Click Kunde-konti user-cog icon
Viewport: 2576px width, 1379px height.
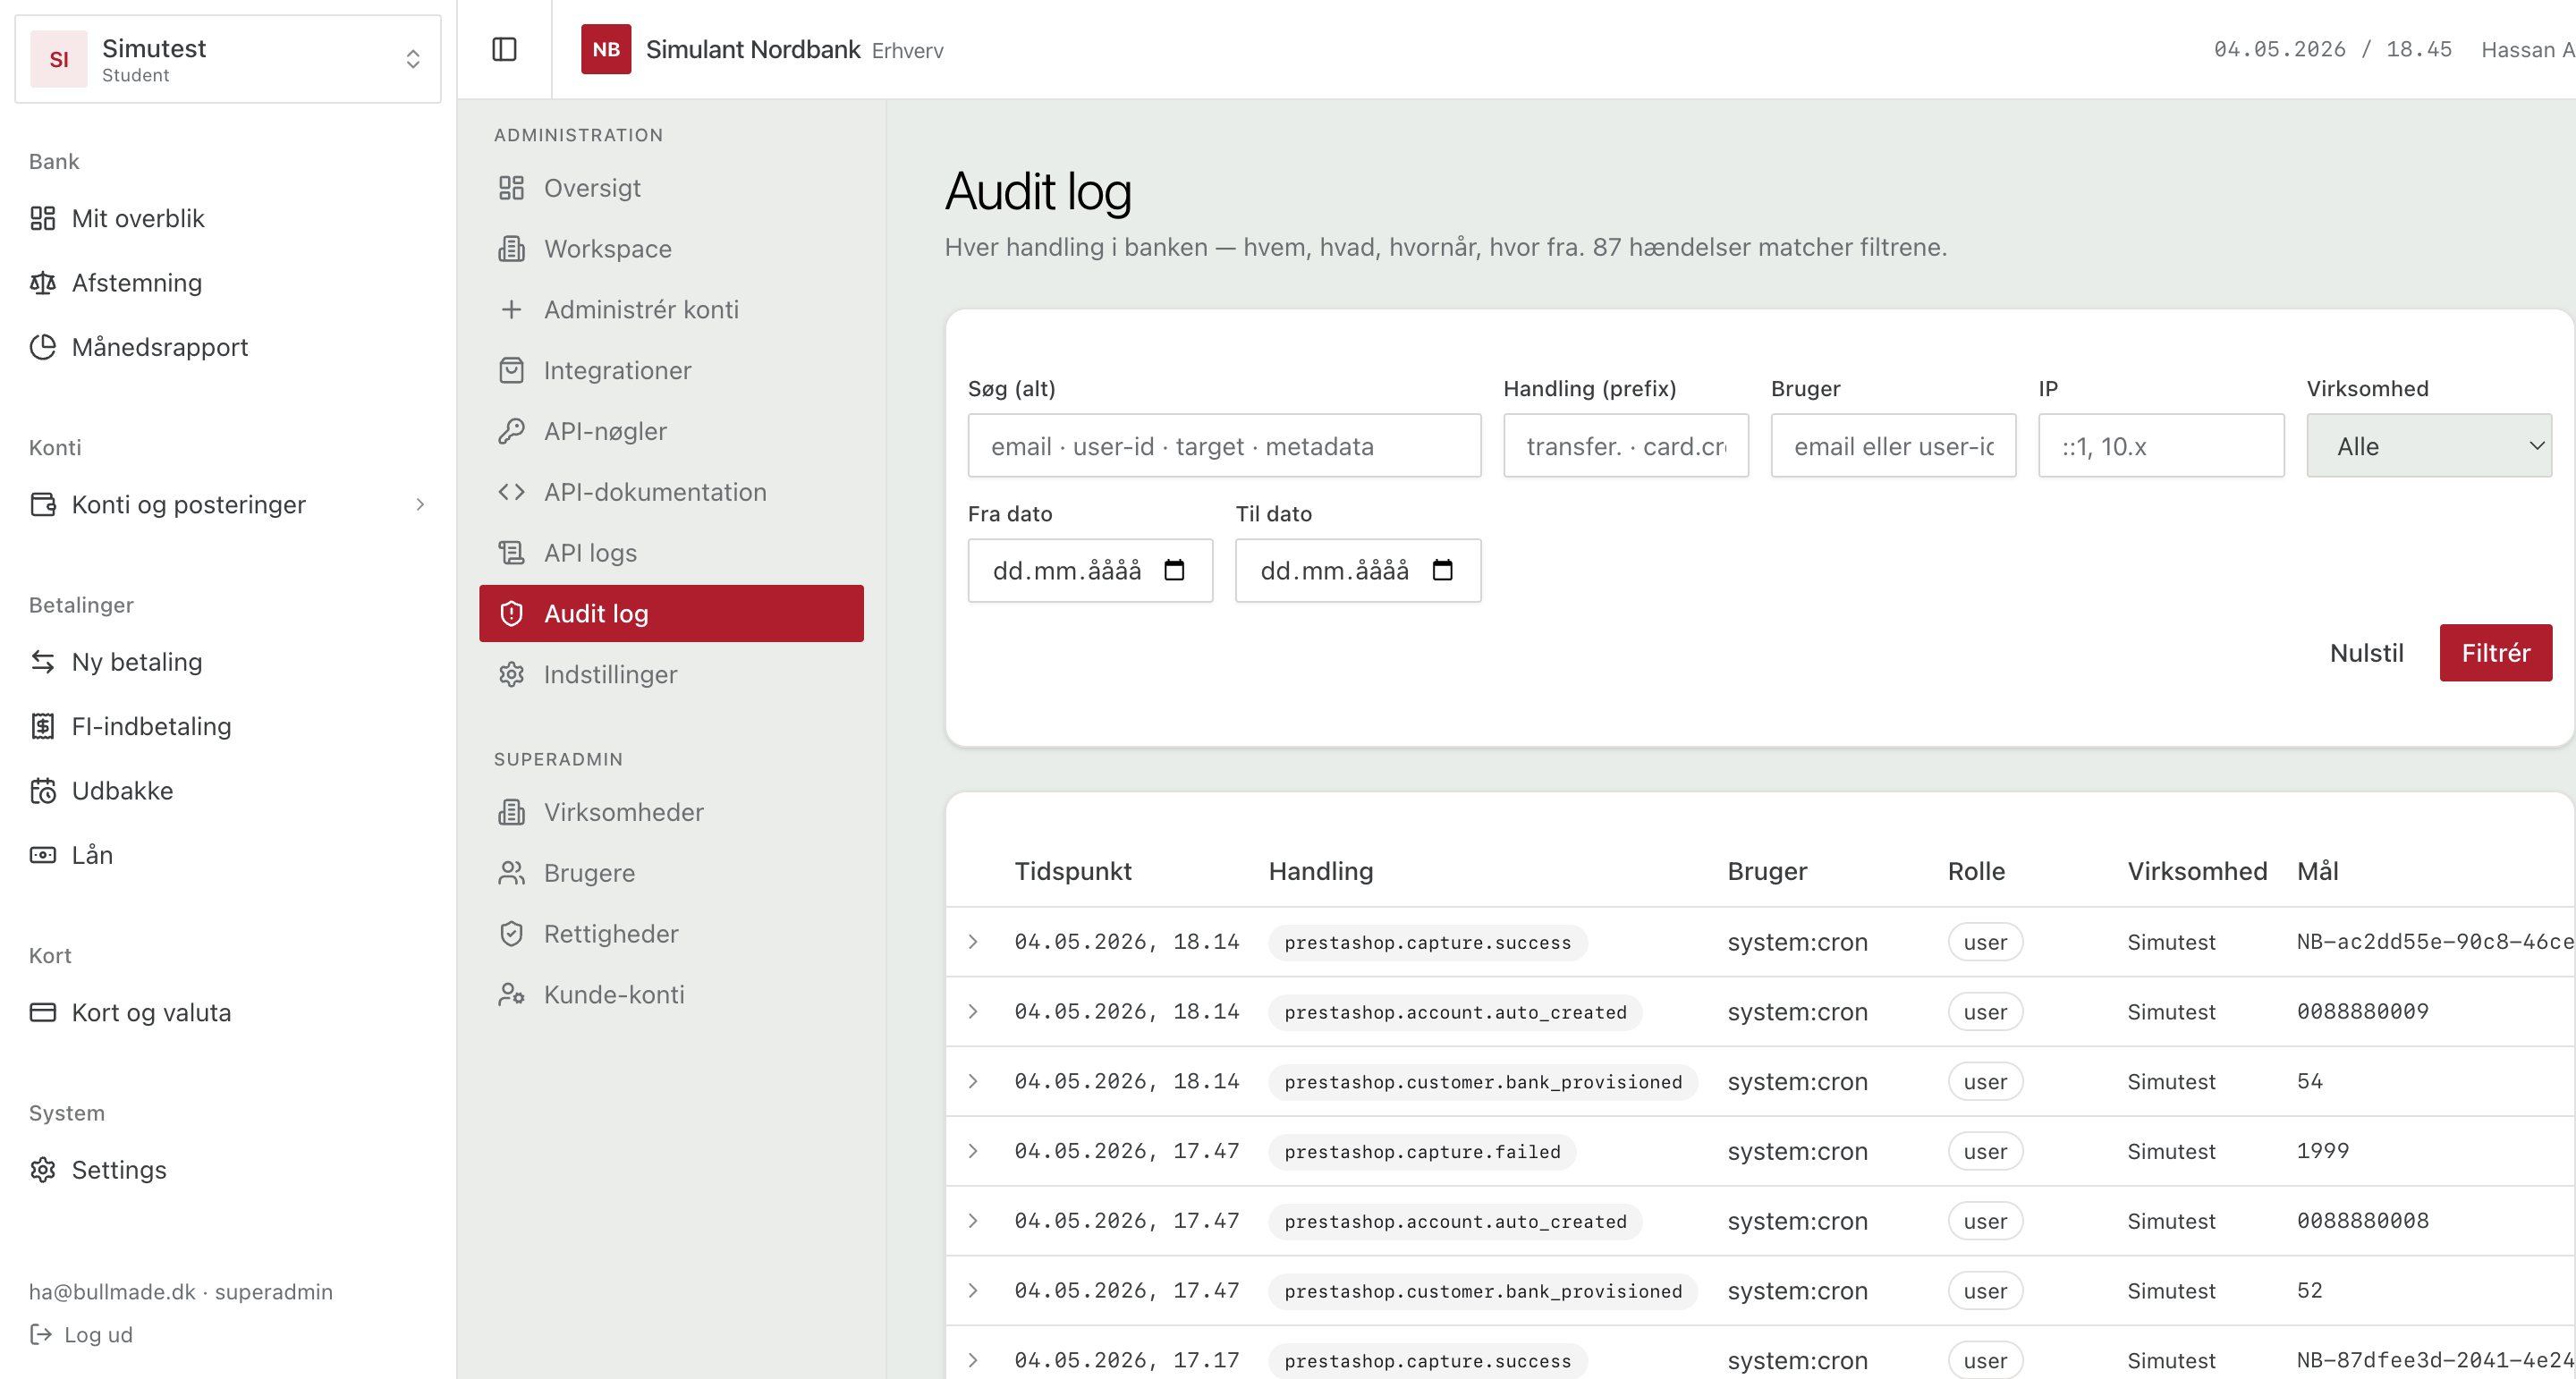point(511,995)
